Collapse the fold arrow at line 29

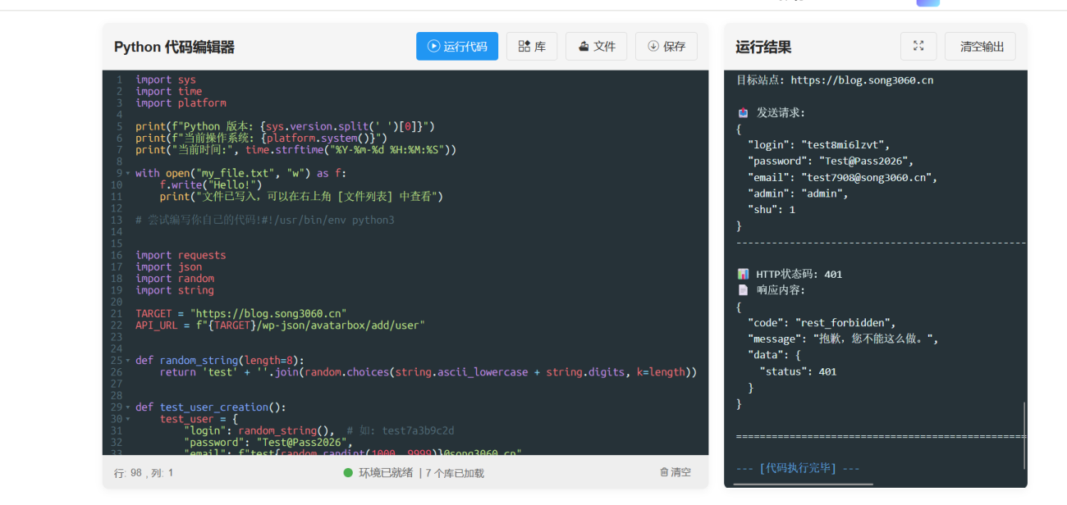pyautogui.click(x=129, y=407)
